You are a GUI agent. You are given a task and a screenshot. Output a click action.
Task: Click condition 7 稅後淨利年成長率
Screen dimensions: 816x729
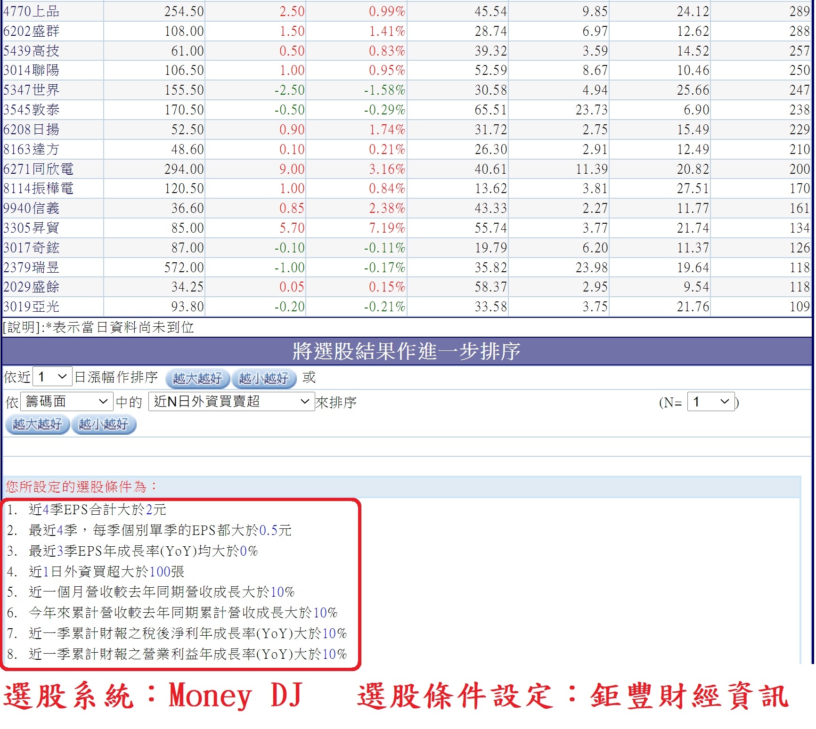[x=188, y=633]
